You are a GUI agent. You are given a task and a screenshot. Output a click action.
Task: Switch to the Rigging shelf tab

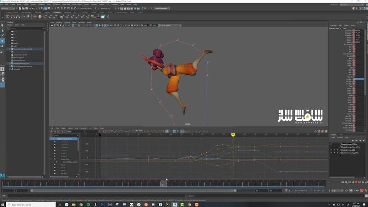point(47,12)
